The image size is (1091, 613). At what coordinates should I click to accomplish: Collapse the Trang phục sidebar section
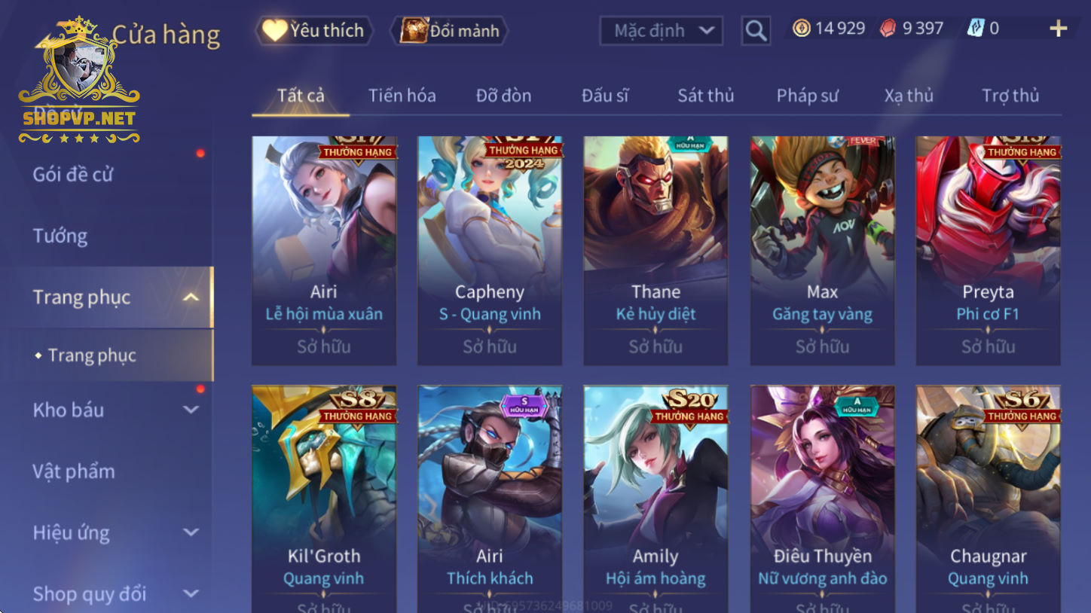click(191, 297)
